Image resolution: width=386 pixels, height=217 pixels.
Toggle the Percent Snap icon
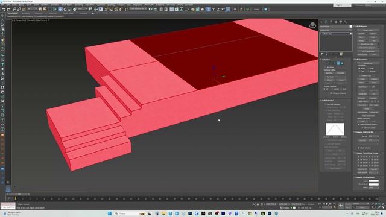click(x=116, y=10)
